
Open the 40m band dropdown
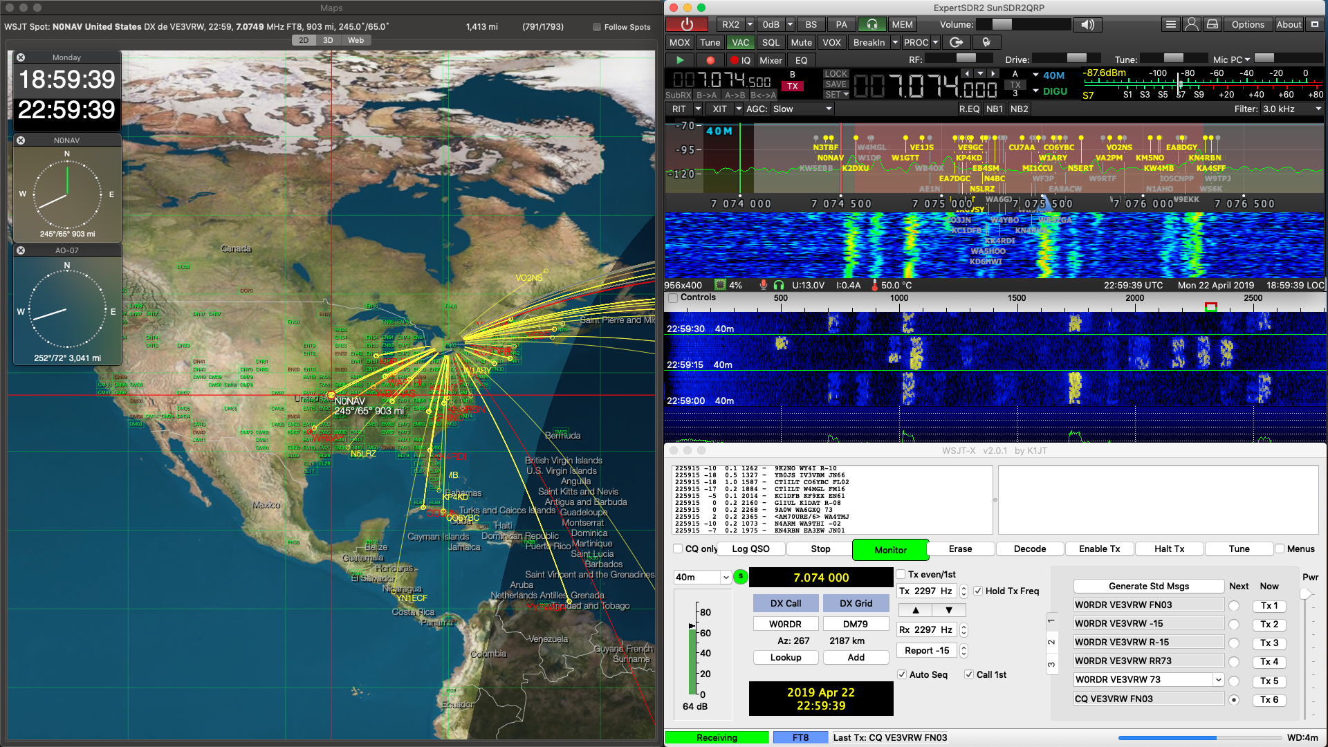702,577
